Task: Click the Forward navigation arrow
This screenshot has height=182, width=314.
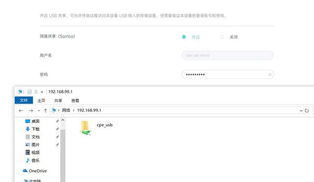Action: click(31, 110)
